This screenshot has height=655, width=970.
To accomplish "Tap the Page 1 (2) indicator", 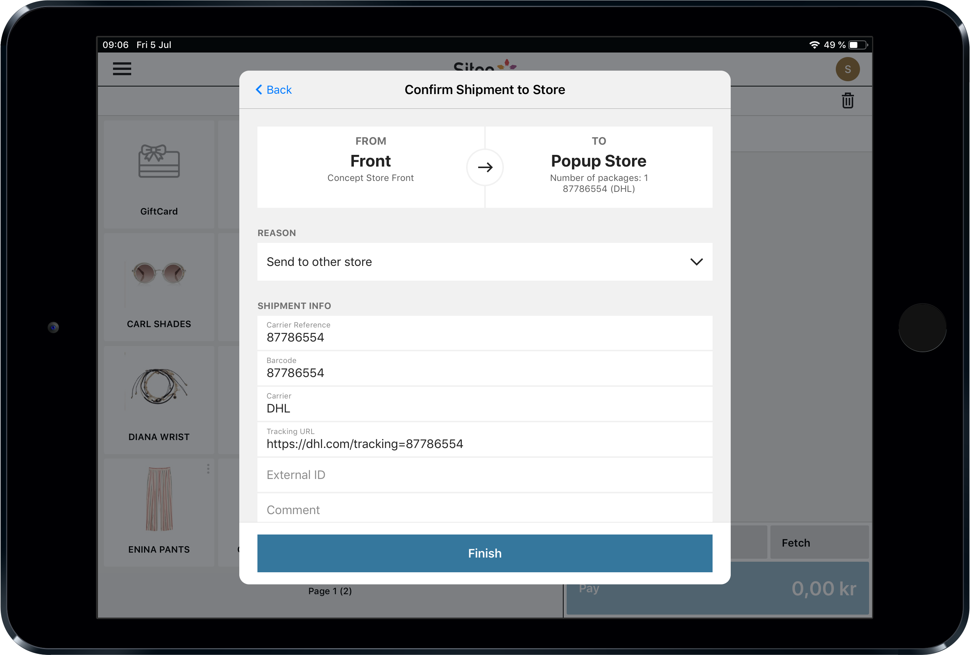I will [330, 591].
